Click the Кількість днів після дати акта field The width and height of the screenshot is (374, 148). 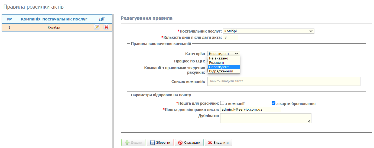click(x=230, y=37)
